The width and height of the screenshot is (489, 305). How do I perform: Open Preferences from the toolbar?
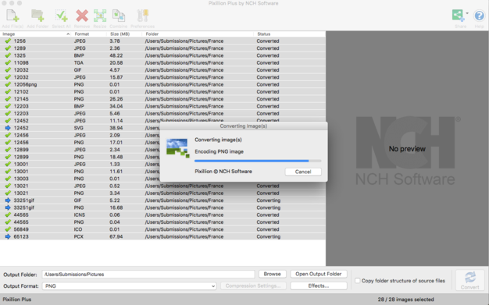142,16
